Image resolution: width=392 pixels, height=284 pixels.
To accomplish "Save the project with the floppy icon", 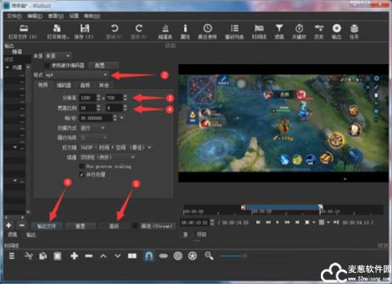I will point(84,31).
